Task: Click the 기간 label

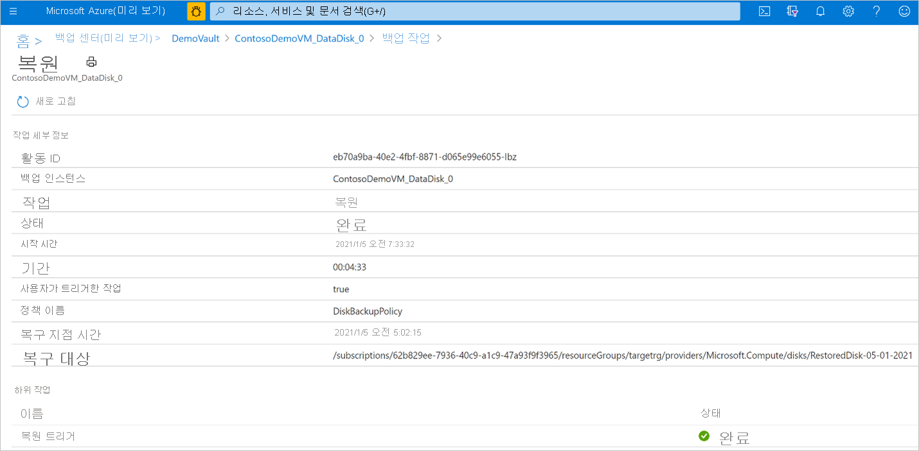Action: pyautogui.click(x=35, y=268)
